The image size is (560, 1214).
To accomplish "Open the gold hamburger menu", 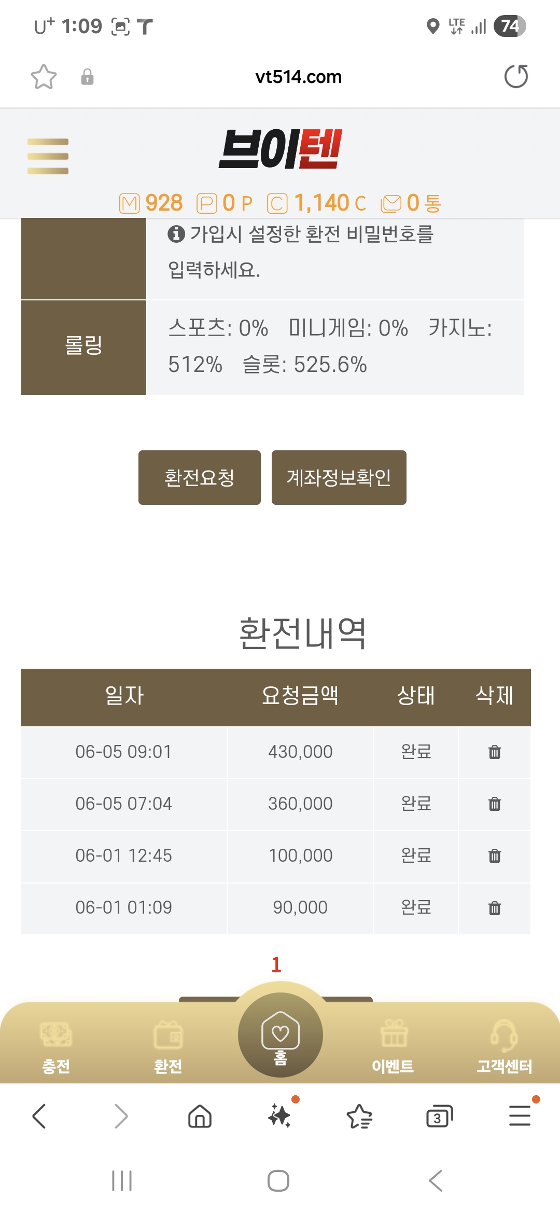I will pyautogui.click(x=48, y=156).
